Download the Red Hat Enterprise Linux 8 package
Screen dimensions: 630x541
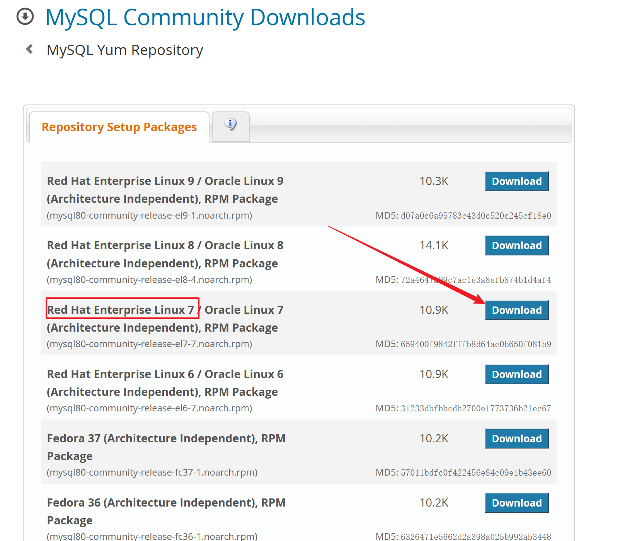pos(517,245)
